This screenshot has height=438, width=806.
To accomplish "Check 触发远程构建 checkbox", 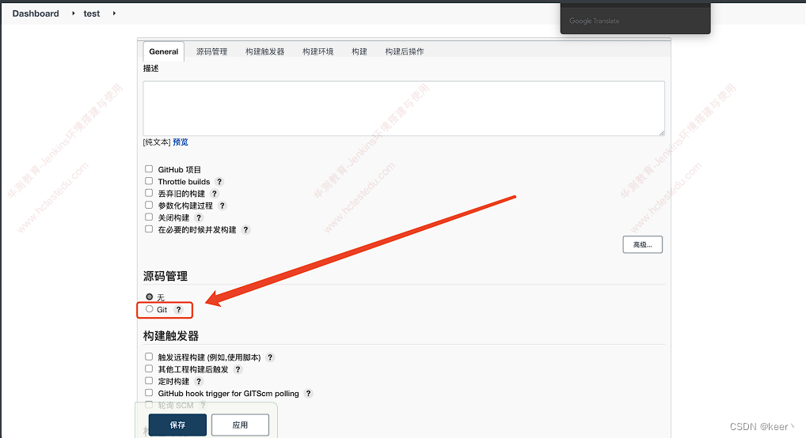I will [149, 357].
